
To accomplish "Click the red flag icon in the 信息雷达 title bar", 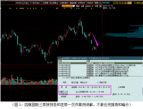I will click(62, 58).
